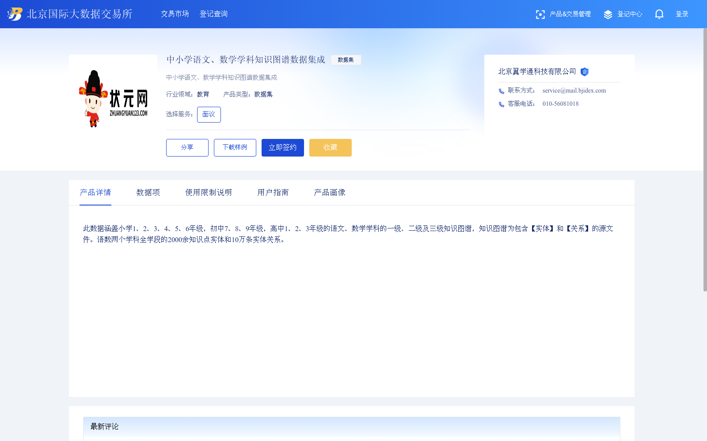Click the 企 enterprise verification badge
The height and width of the screenshot is (441, 707).
585,72
